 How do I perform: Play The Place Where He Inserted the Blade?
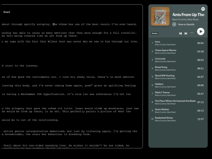pos(178,102)
